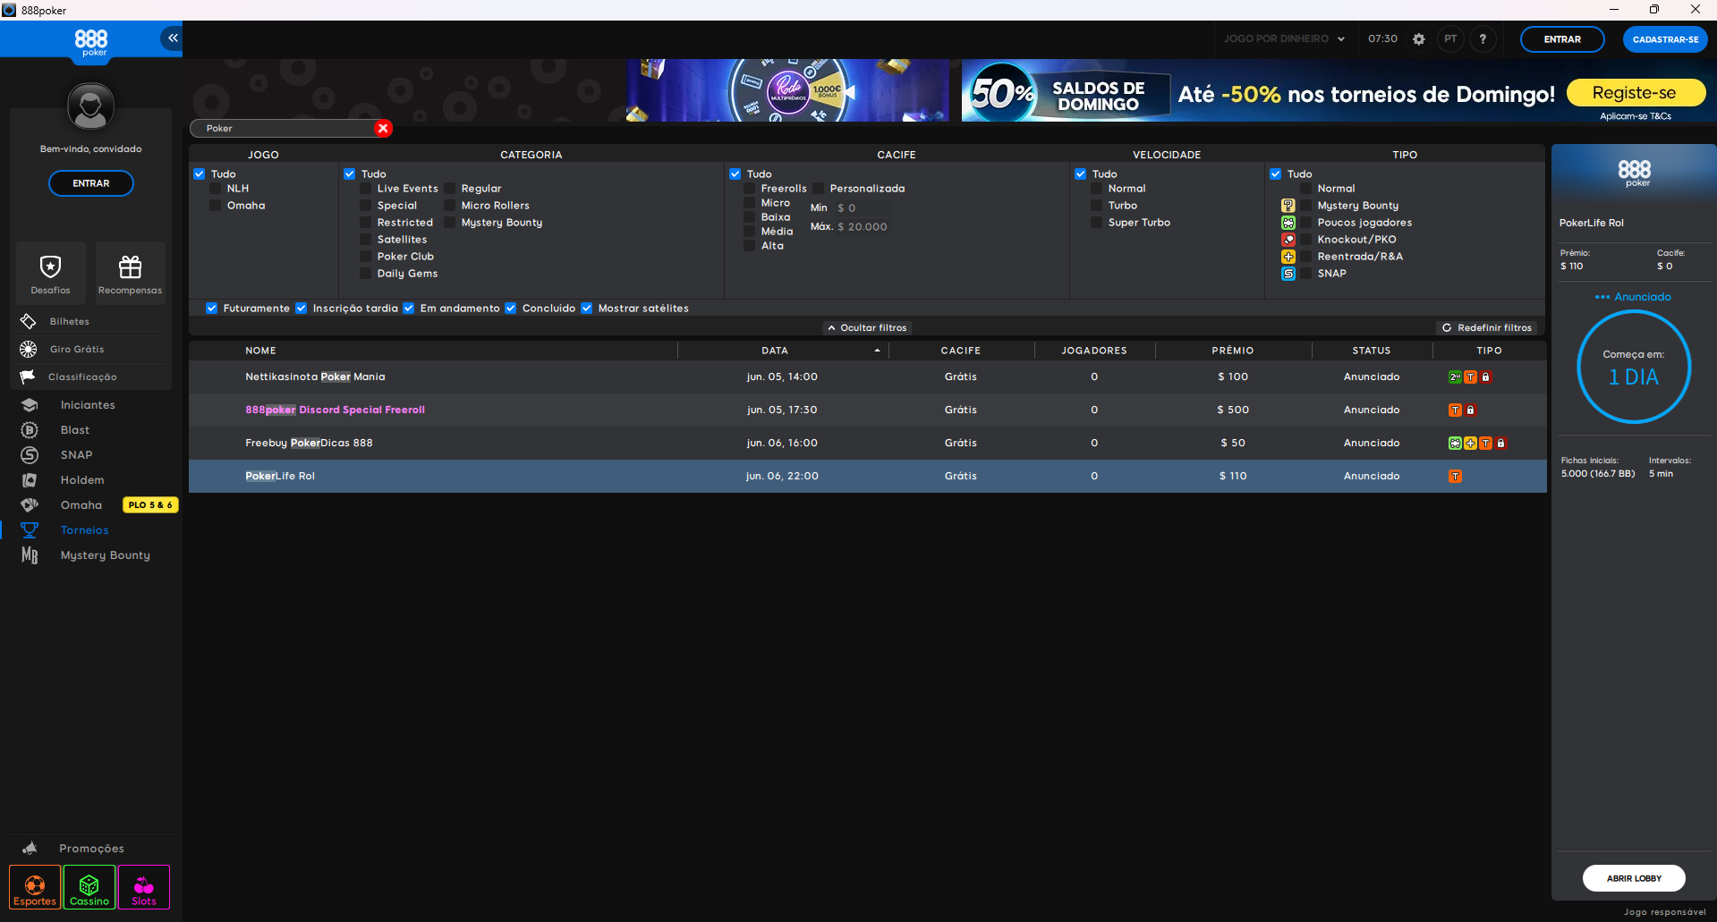The width and height of the screenshot is (1717, 922).
Task: Click the lock icon in Nettikasinota row
Action: (x=1486, y=377)
